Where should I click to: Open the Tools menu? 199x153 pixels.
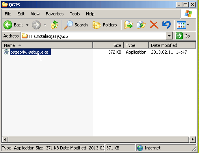pyautogui.click(x=75, y=14)
